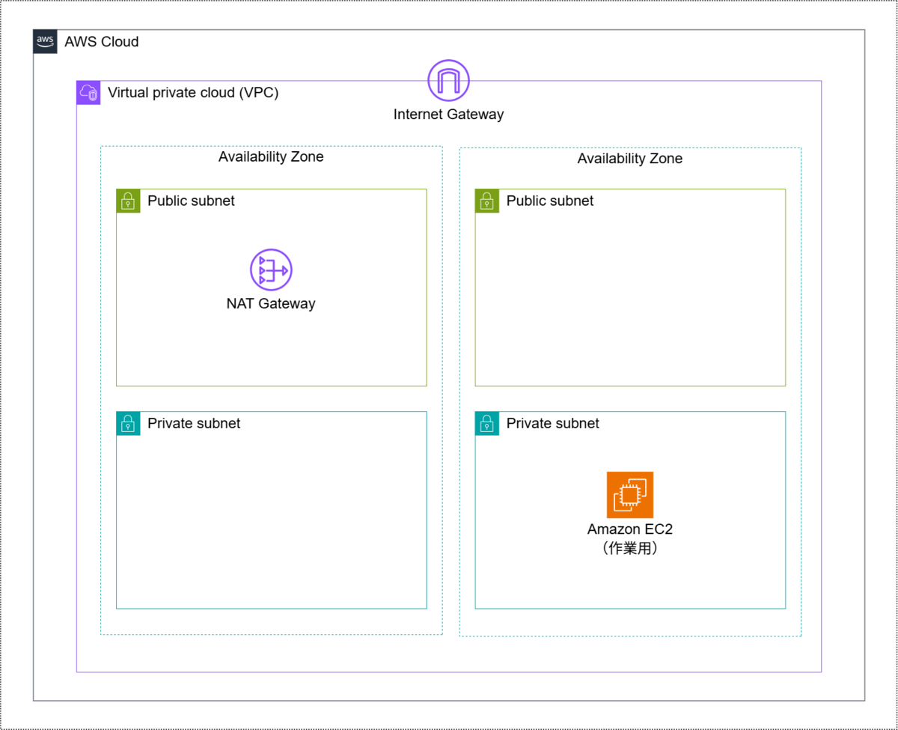Select the "（作業用）" label under EC2
898x730 pixels.
tap(630, 549)
